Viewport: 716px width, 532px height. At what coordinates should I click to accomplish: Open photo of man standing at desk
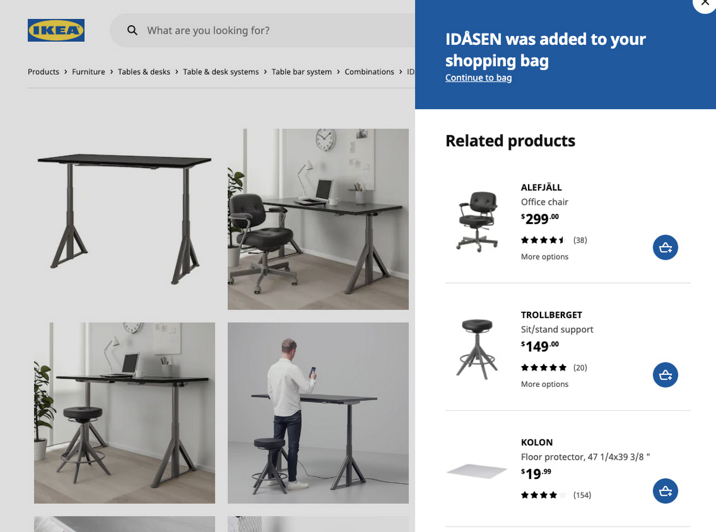[318, 413]
